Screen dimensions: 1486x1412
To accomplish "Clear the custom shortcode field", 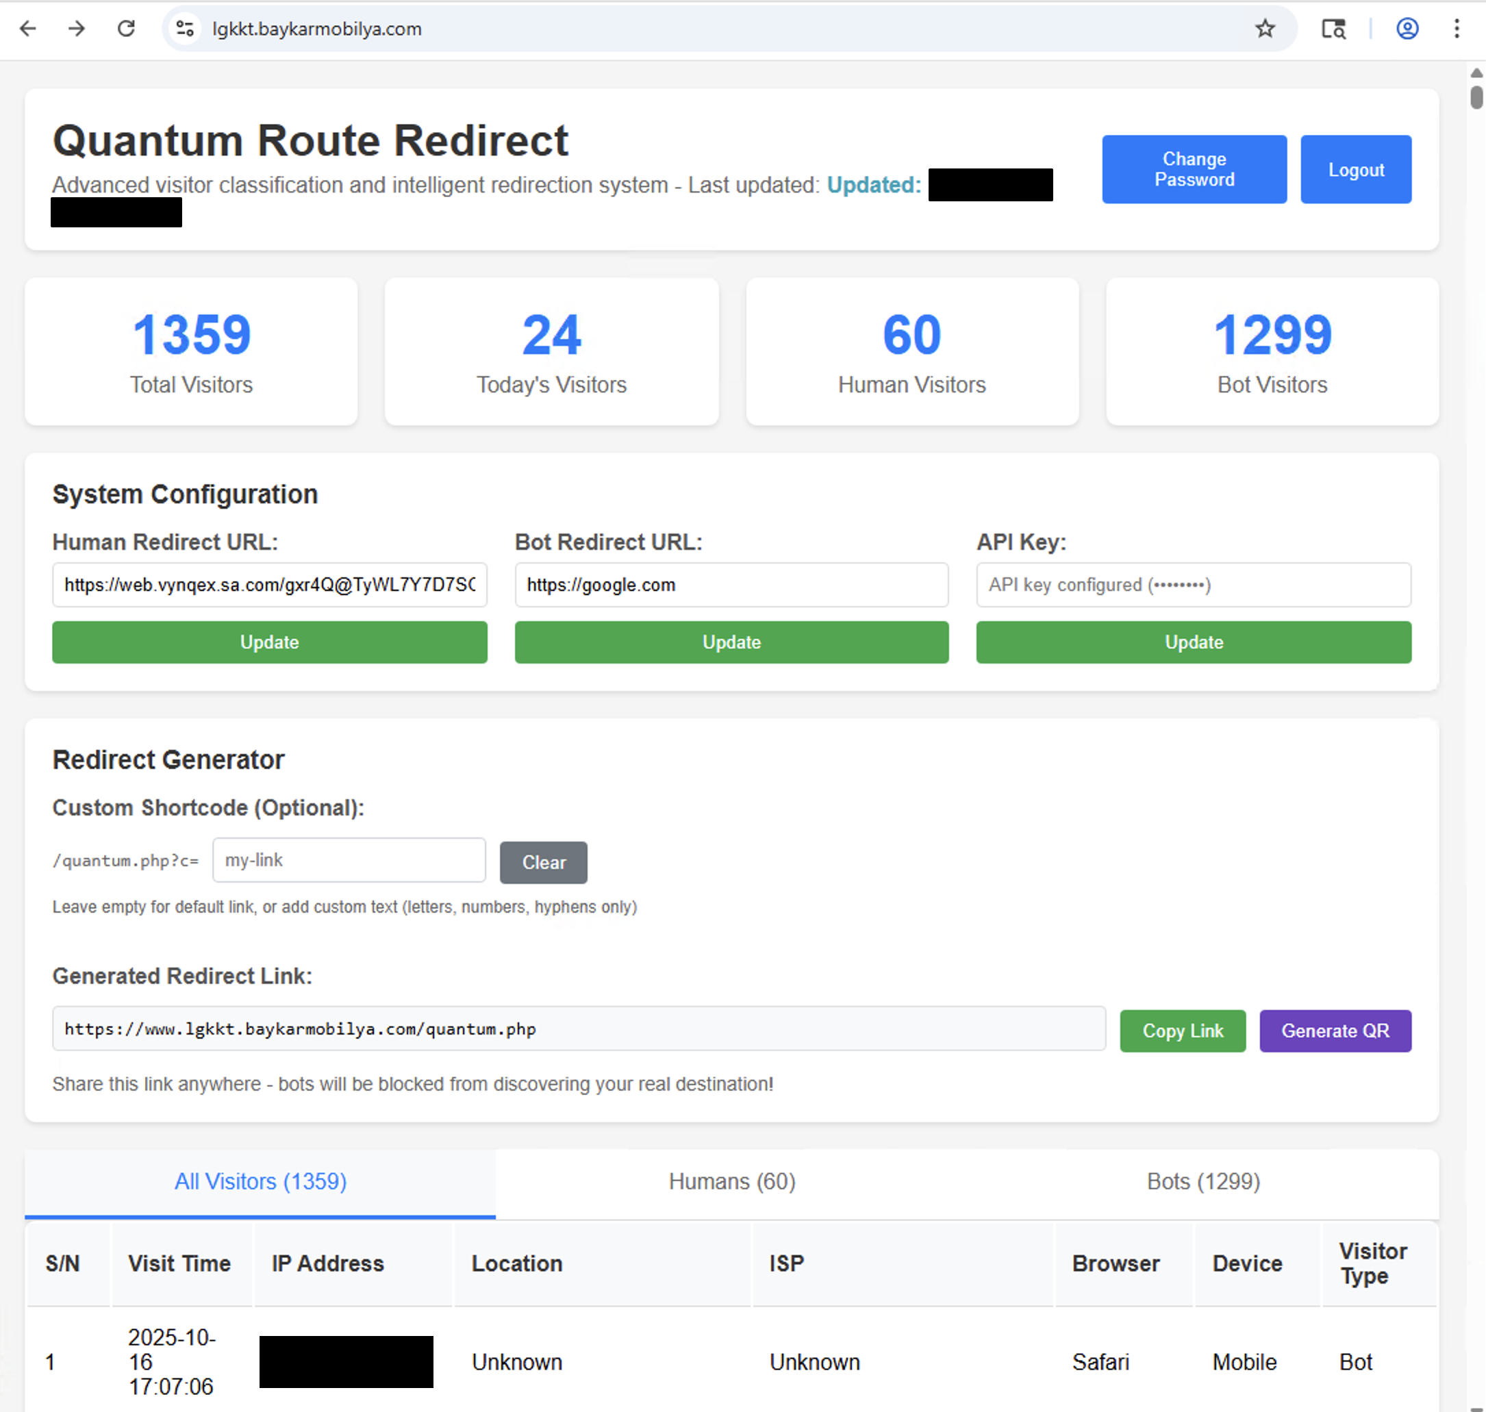I will [x=544, y=863].
